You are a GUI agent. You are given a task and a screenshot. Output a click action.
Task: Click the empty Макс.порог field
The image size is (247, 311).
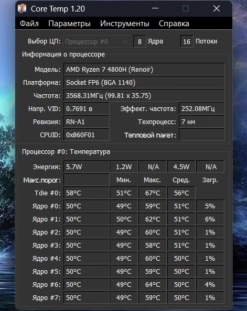click(87, 180)
